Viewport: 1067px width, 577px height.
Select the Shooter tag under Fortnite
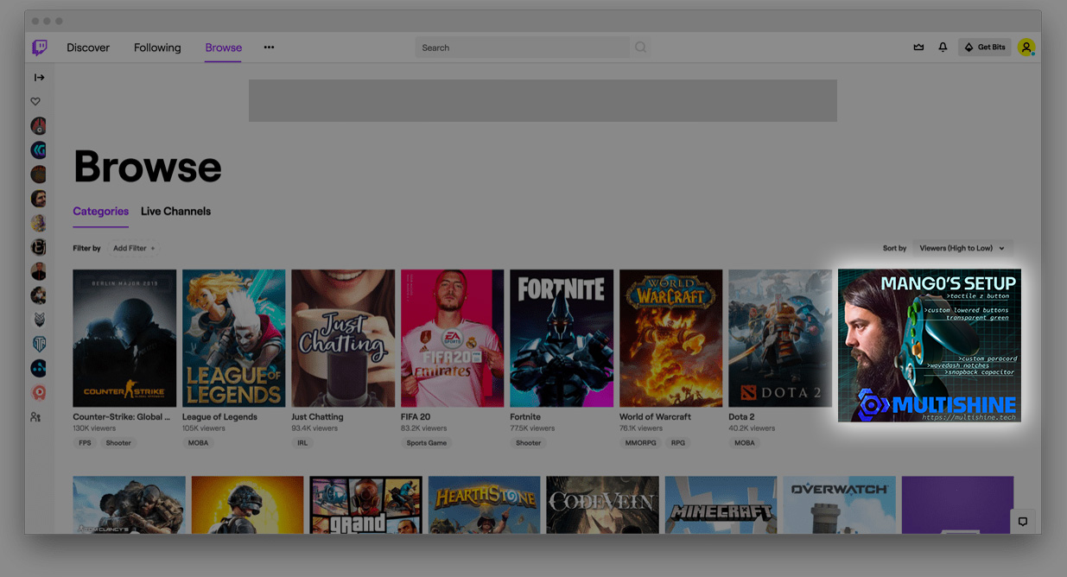point(529,443)
